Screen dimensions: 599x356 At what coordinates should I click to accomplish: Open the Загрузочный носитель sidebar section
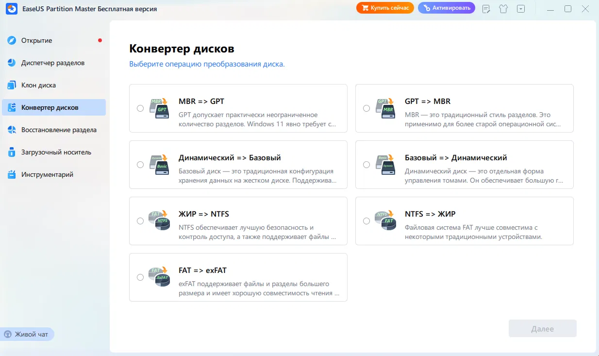(x=54, y=152)
